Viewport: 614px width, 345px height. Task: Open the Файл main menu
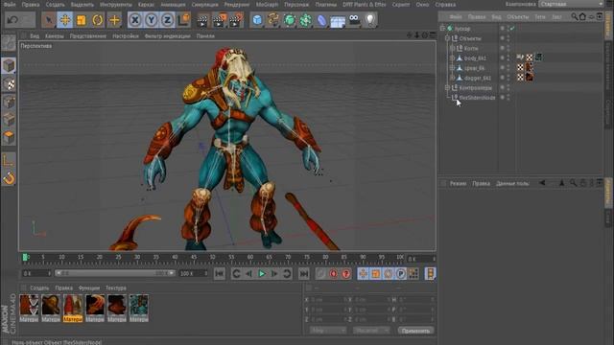tap(10, 5)
